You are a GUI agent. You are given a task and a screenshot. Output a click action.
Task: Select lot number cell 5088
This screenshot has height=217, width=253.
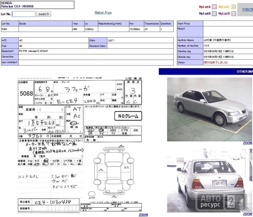pyautogui.click(x=10, y=29)
